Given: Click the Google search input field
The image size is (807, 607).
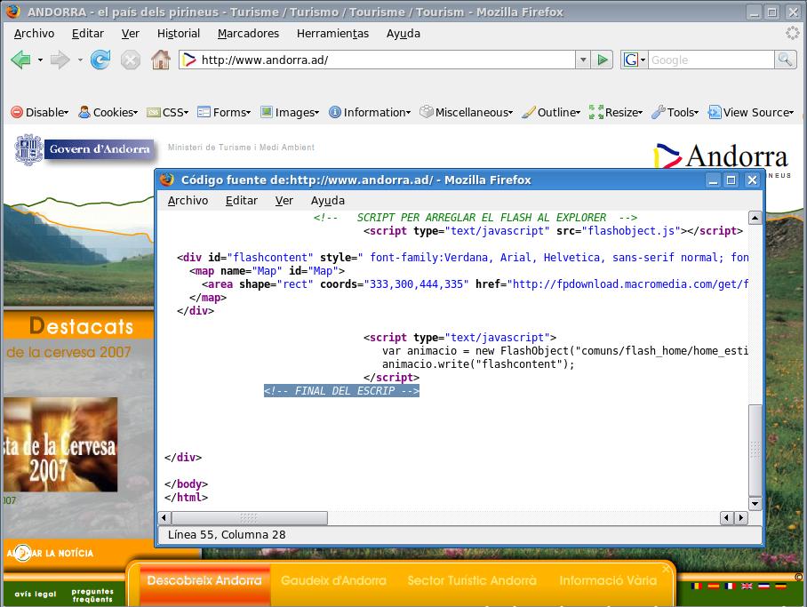Looking at the screenshot, I should 711,60.
